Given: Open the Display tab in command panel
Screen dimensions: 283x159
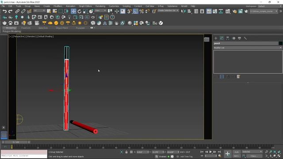Looking at the screenshot, I should (240, 38).
